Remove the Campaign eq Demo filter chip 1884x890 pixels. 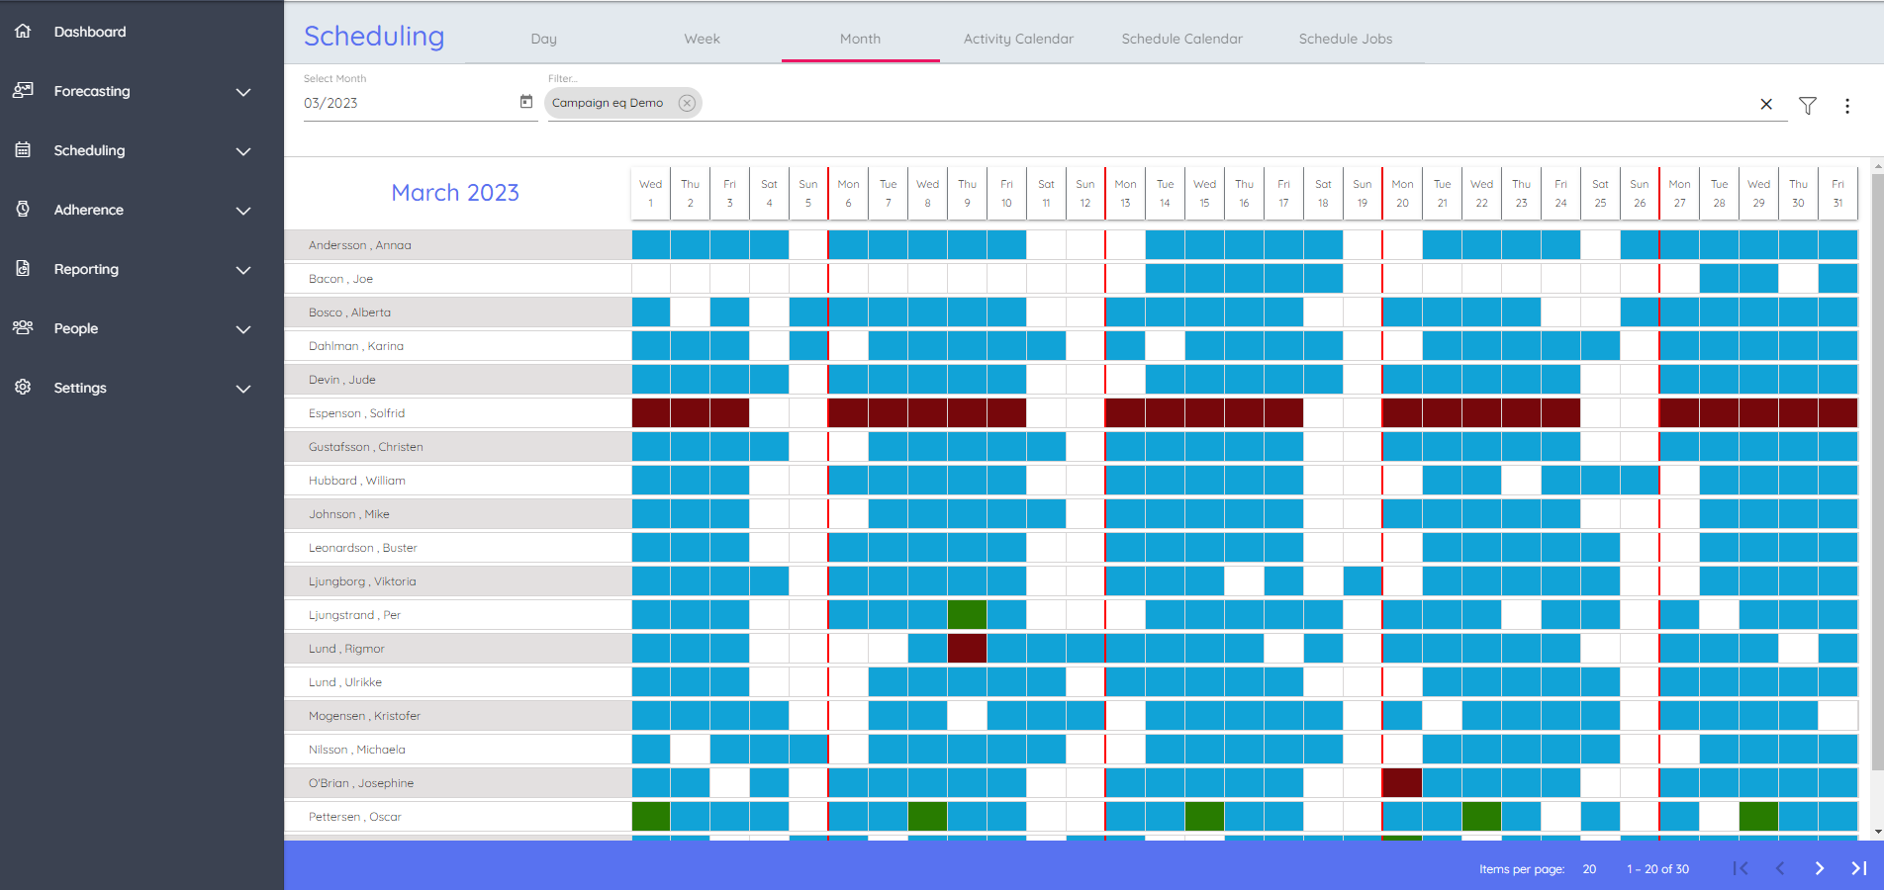pos(687,103)
